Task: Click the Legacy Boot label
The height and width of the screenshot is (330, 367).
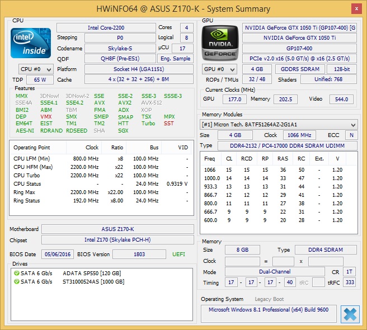Action: click(269, 299)
